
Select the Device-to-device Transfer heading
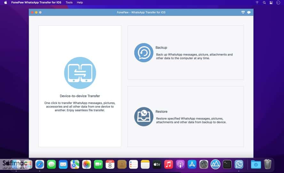click(80, 96)
